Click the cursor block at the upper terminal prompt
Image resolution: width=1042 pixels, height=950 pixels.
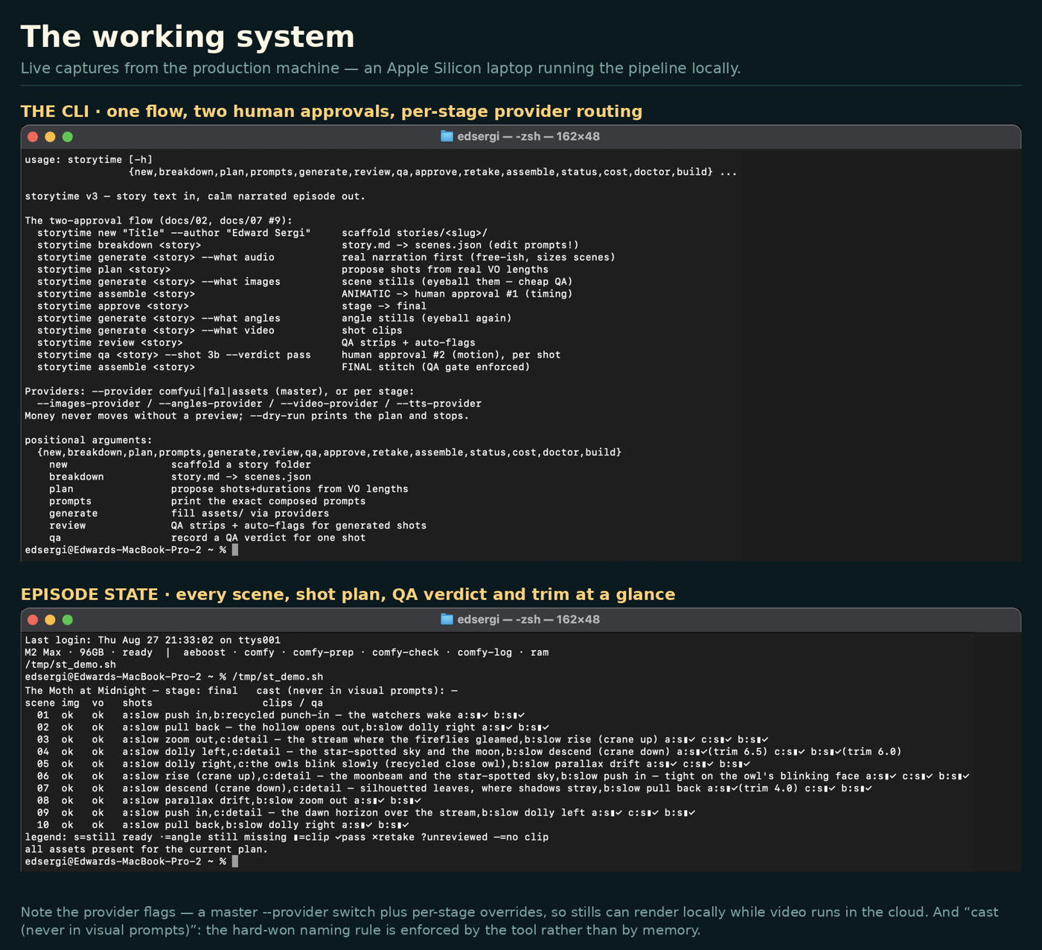[x=235, y=550]
